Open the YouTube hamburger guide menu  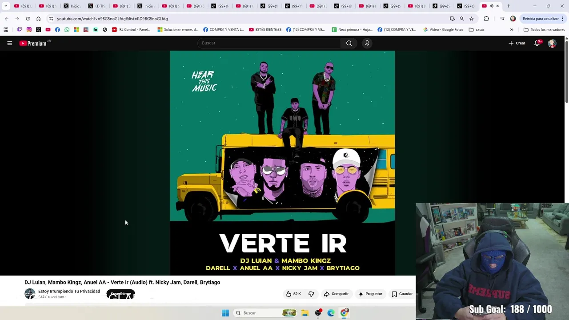(9, 43)
